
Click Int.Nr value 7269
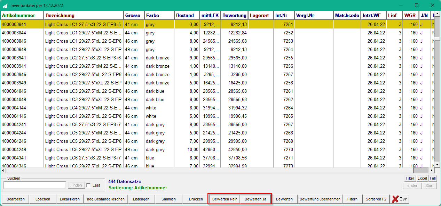pos(288,141)
